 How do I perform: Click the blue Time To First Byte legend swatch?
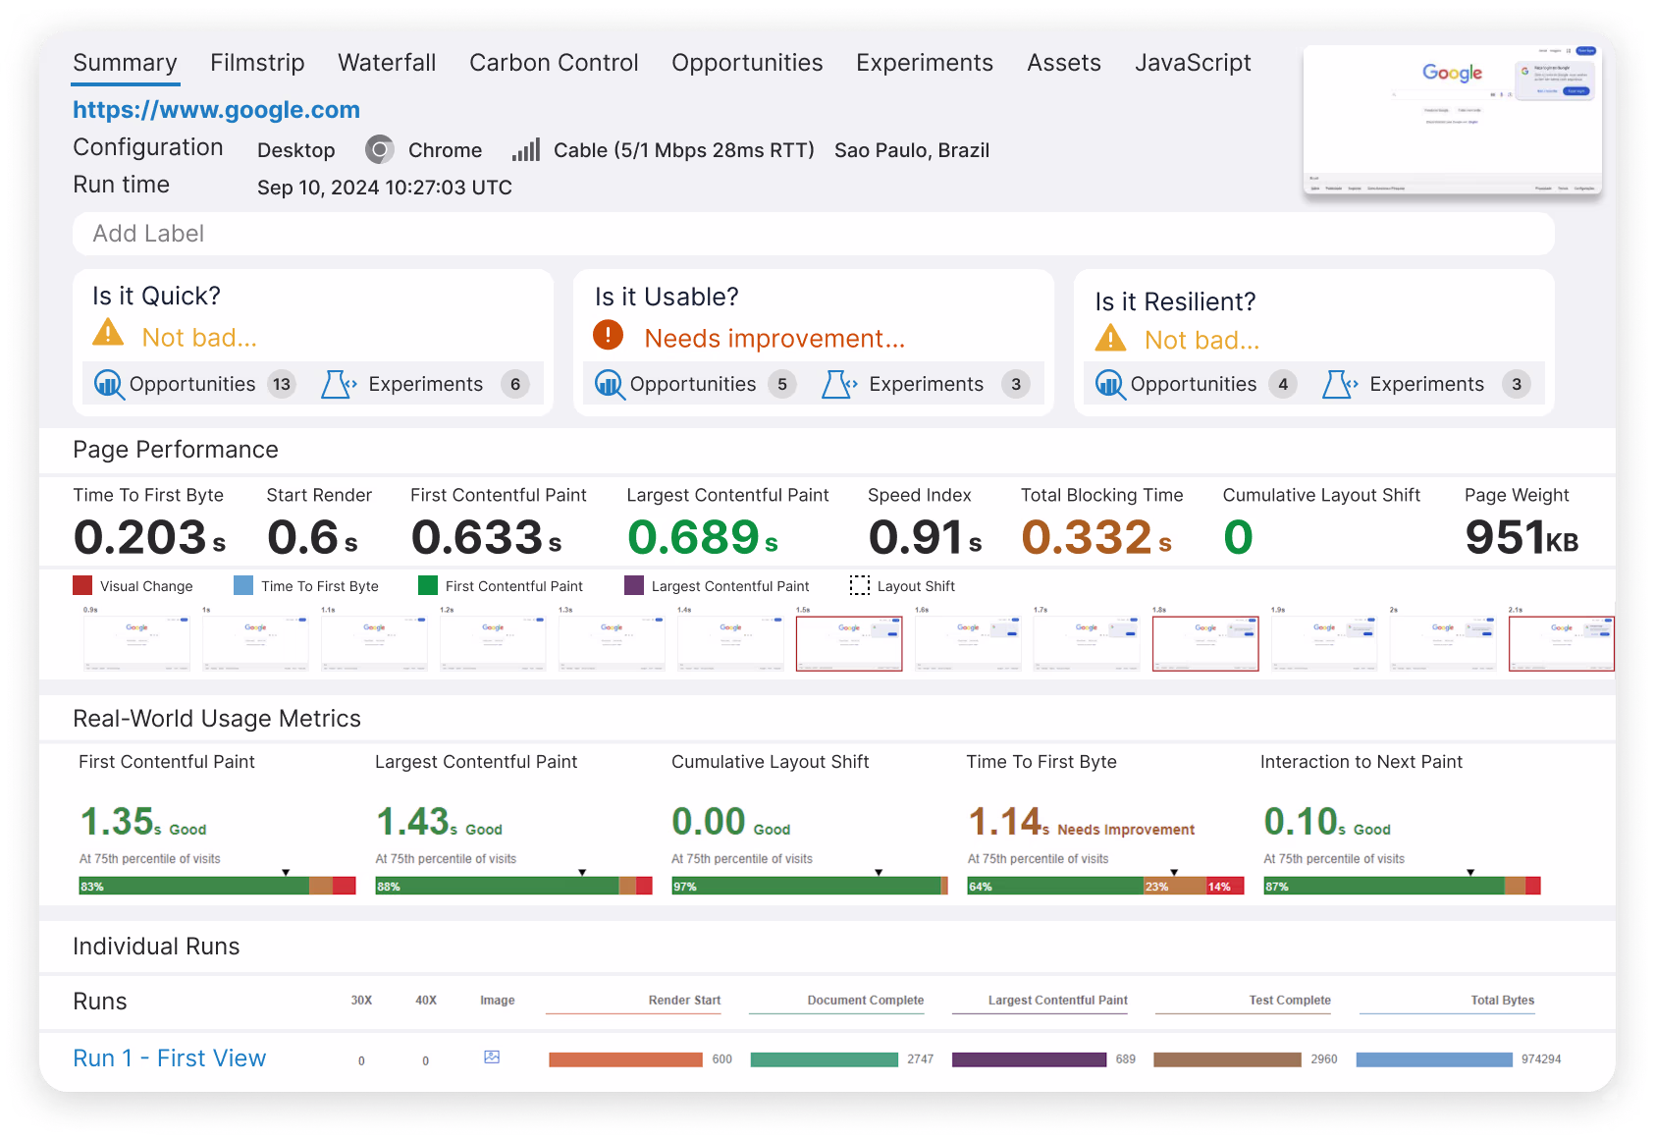243,585
